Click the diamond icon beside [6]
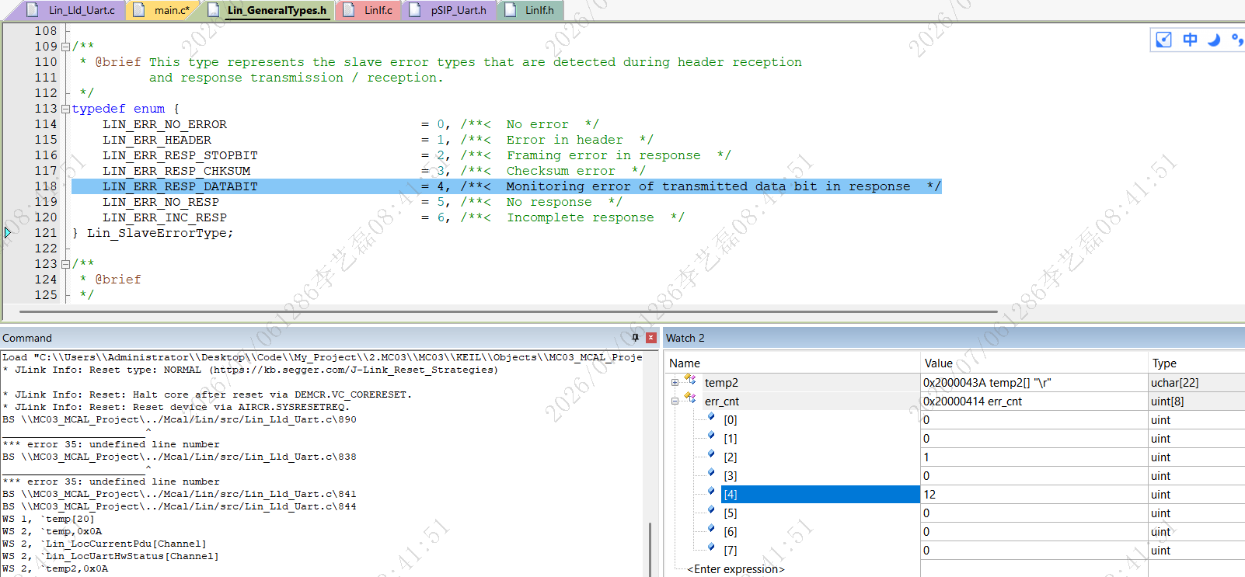This screenshot has height=577, width=1245. [x=711, y=530]
